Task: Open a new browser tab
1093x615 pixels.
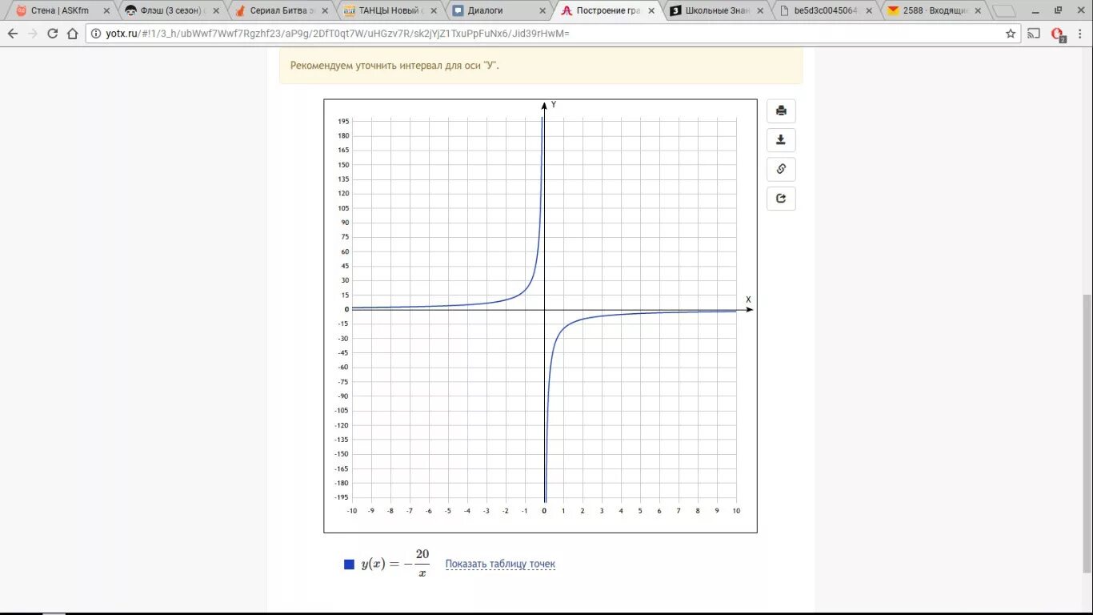Action: (1003, 11)
